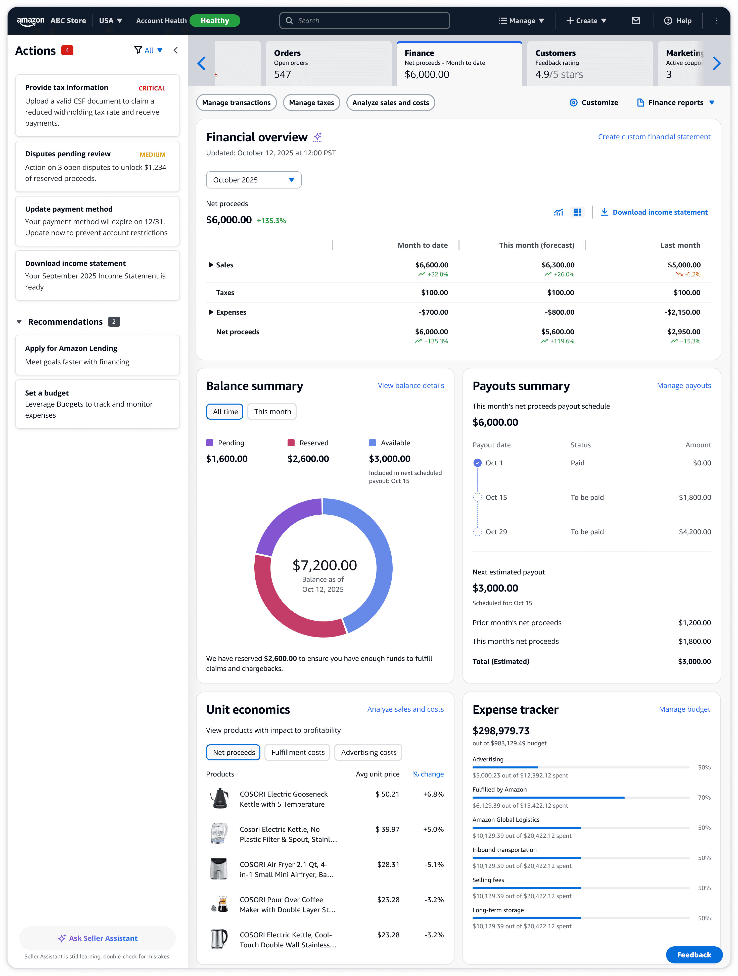Image resolution: width=738 pixels, height=976 pixels.
Task: Switch to table grid view icon
Action: pyautogui.click(x=577, y=212)
